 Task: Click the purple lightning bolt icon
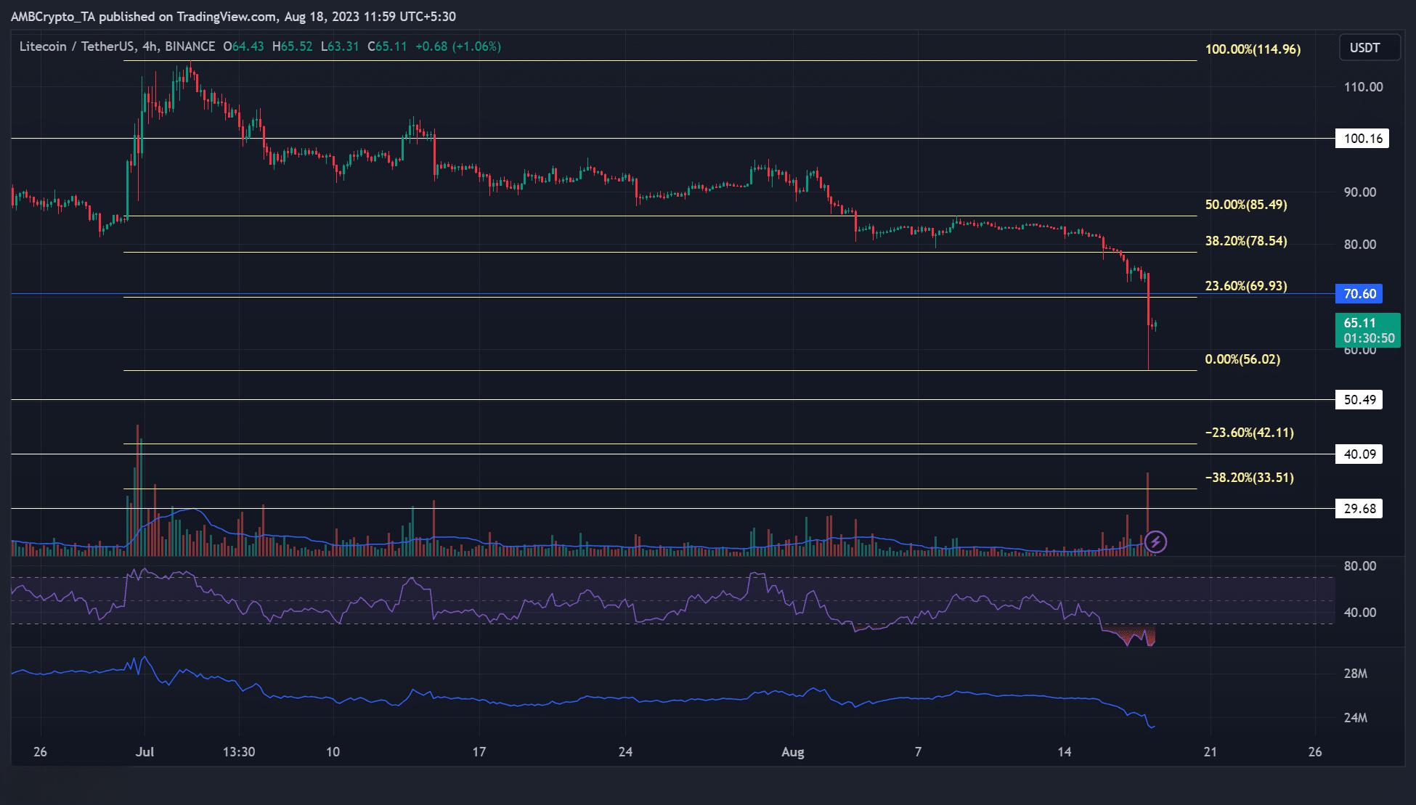click(x=1155, y=542)
